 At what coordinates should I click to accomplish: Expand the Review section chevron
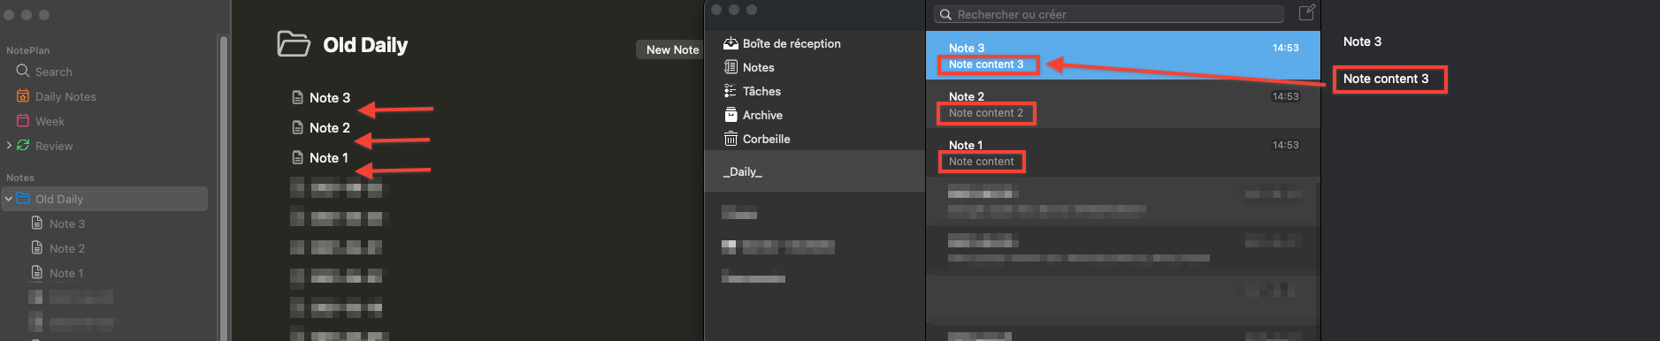click(9, 145)
